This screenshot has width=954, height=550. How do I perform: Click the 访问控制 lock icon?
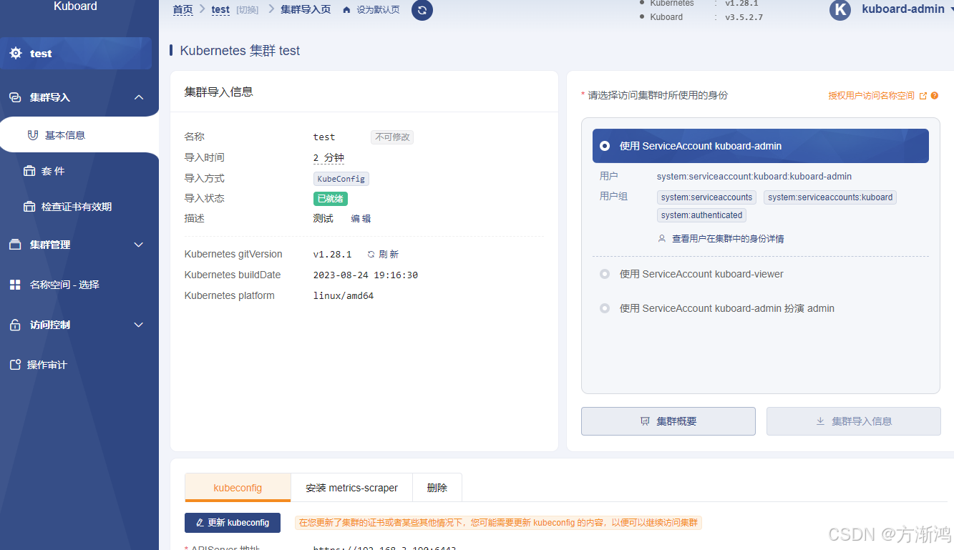point(15,325)
